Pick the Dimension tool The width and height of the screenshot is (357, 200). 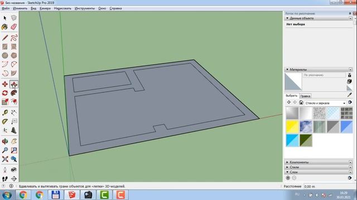click(x=13, y=112)
